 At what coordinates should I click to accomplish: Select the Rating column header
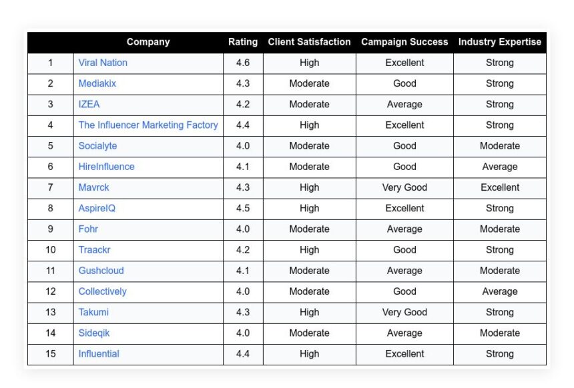243,42
